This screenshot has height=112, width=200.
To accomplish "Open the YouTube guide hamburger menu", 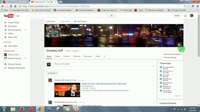I will coord(18,16).
